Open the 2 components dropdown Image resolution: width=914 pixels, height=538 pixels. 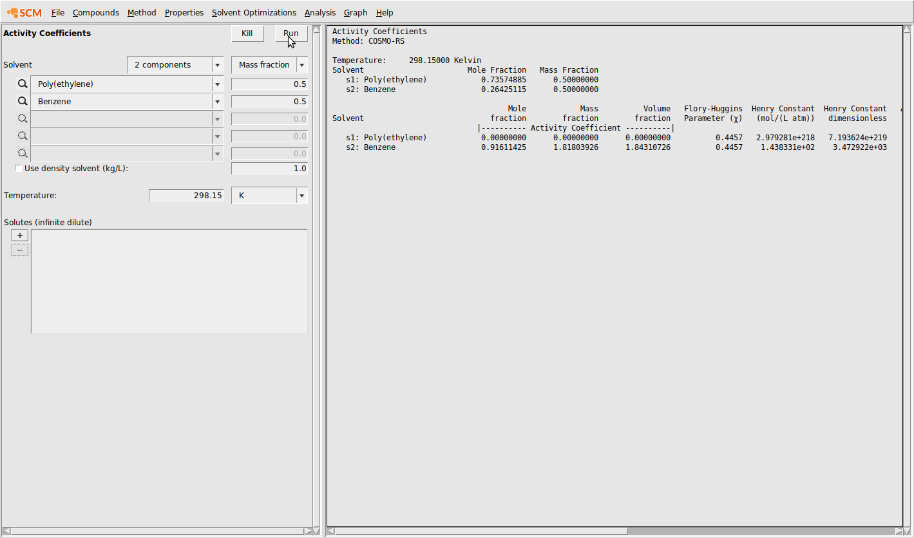175,65
